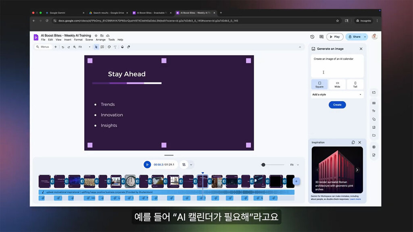Viewport: 413px width, 232px height.
Task: Open the Scene menu
Action: [x=89, y=40]
